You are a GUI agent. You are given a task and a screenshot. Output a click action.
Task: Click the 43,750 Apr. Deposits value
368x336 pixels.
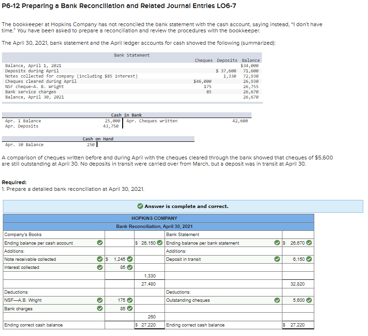click(x=110, y=126)
